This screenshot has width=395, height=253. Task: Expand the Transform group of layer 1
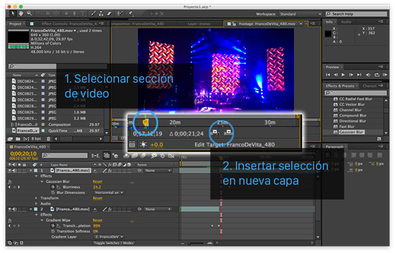36,198
